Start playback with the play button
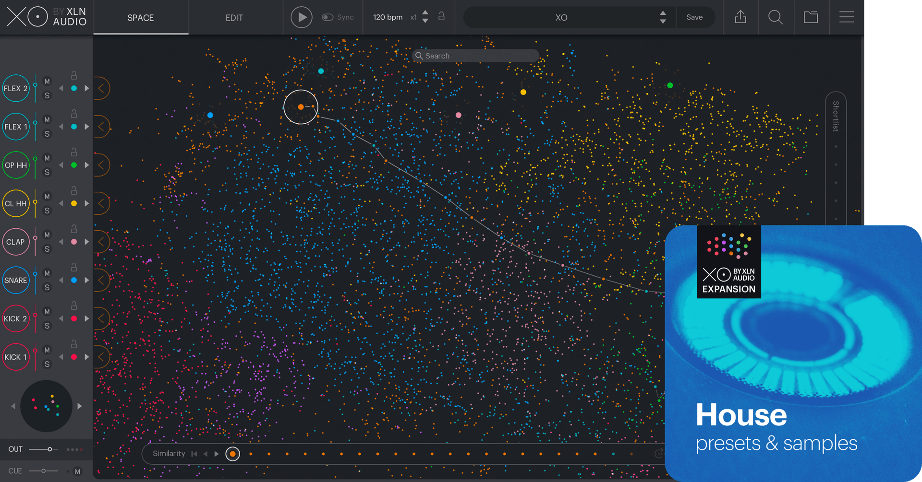 (302, 17)
